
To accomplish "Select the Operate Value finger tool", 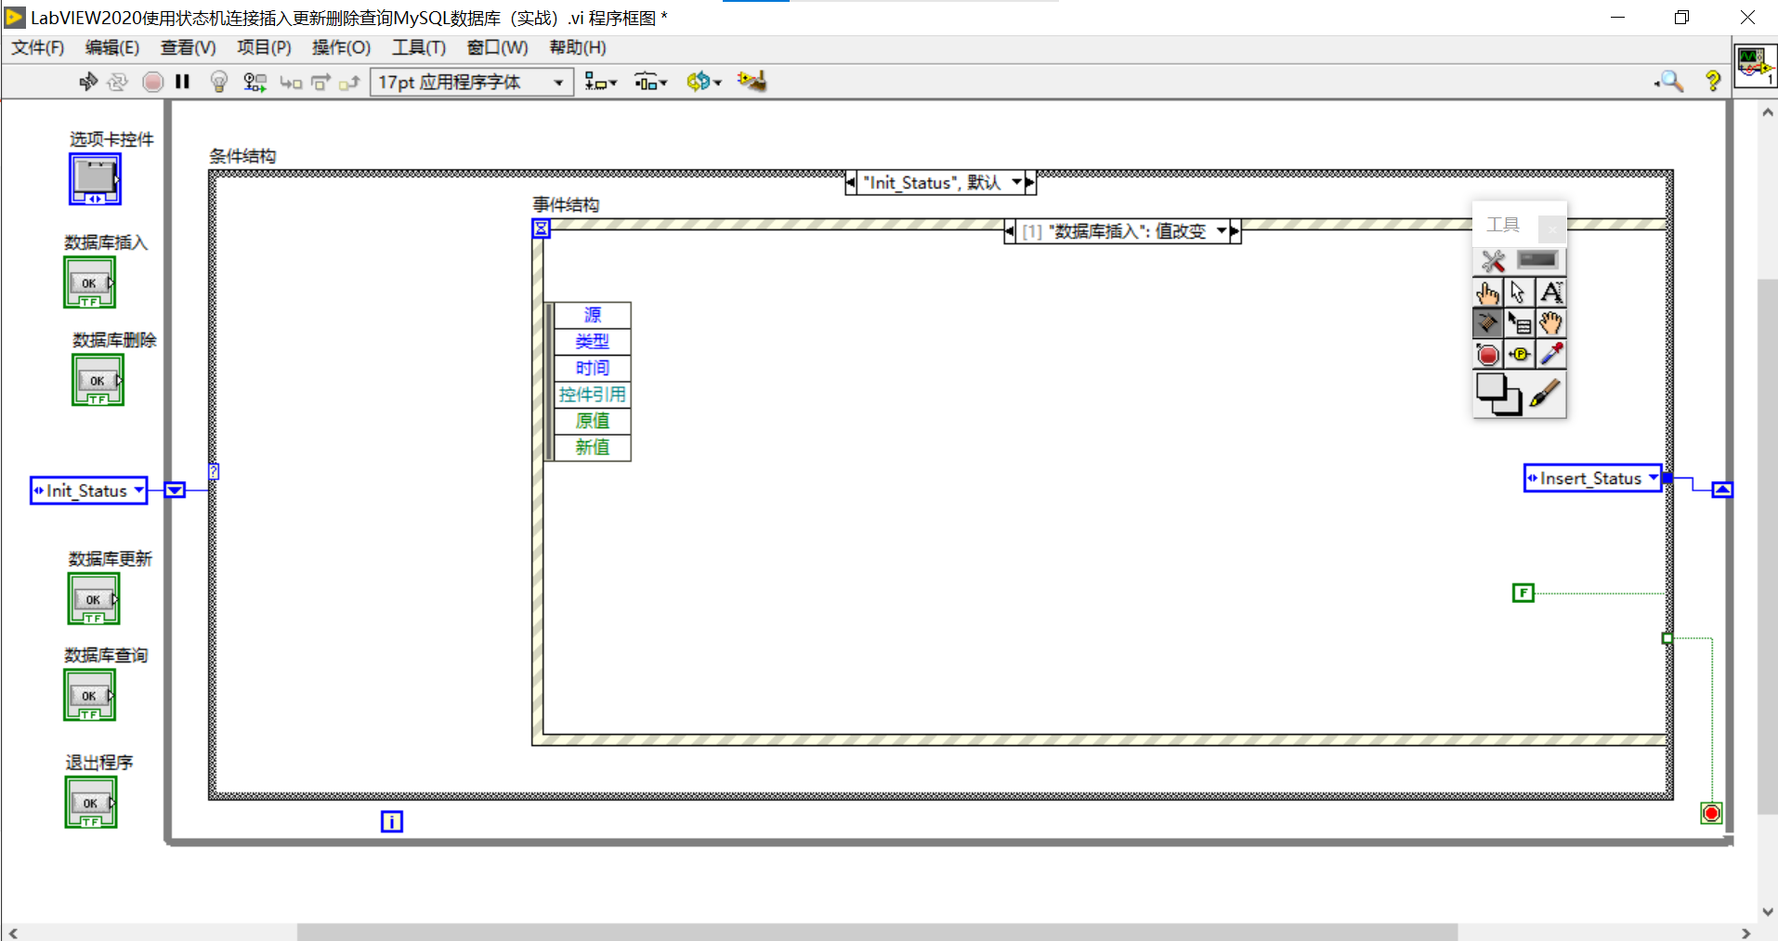I will [x=1487, y=292].
